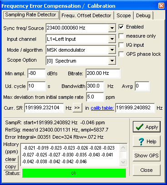Switch to the Scope tab
Screen dimensions: 167x185
coord(124,15)
